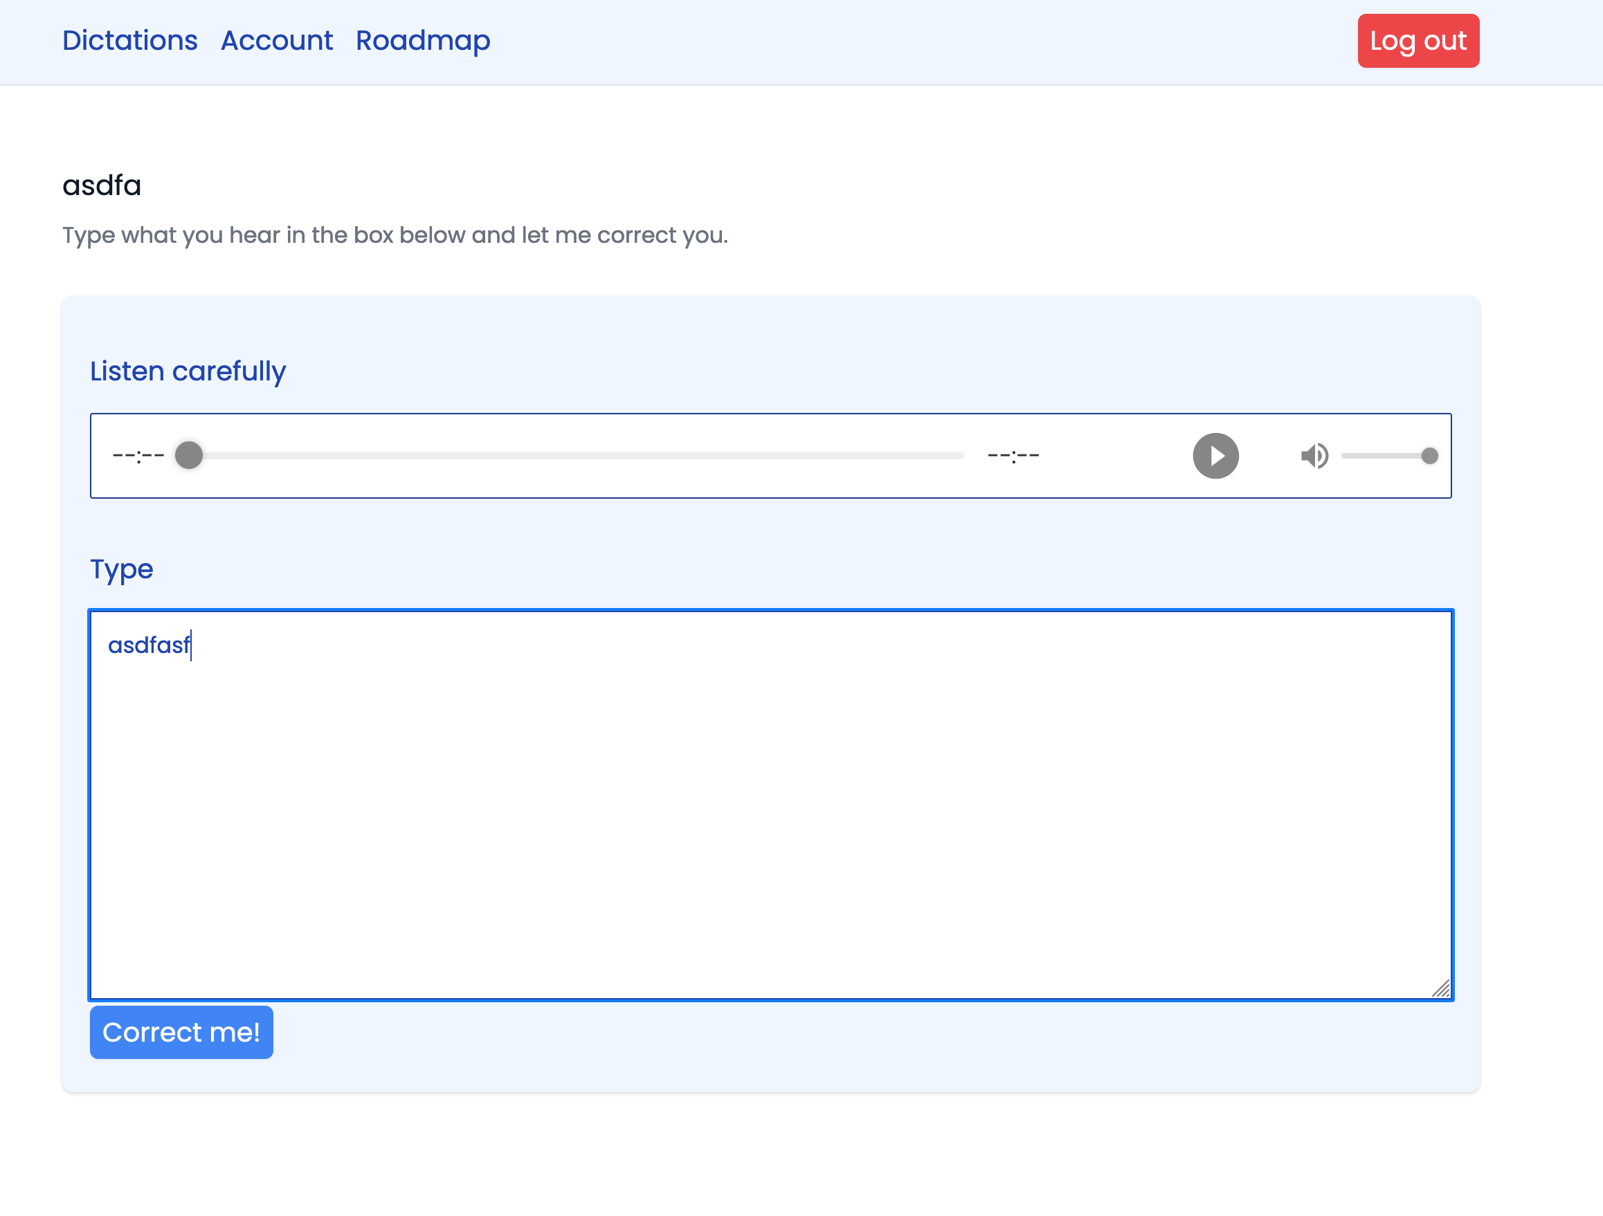
Task: Go to Account page
Action: 277,41
